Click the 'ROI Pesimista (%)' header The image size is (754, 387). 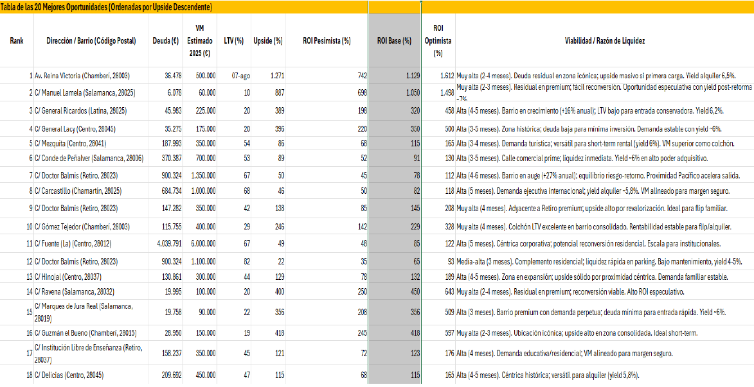click(326, 40)
